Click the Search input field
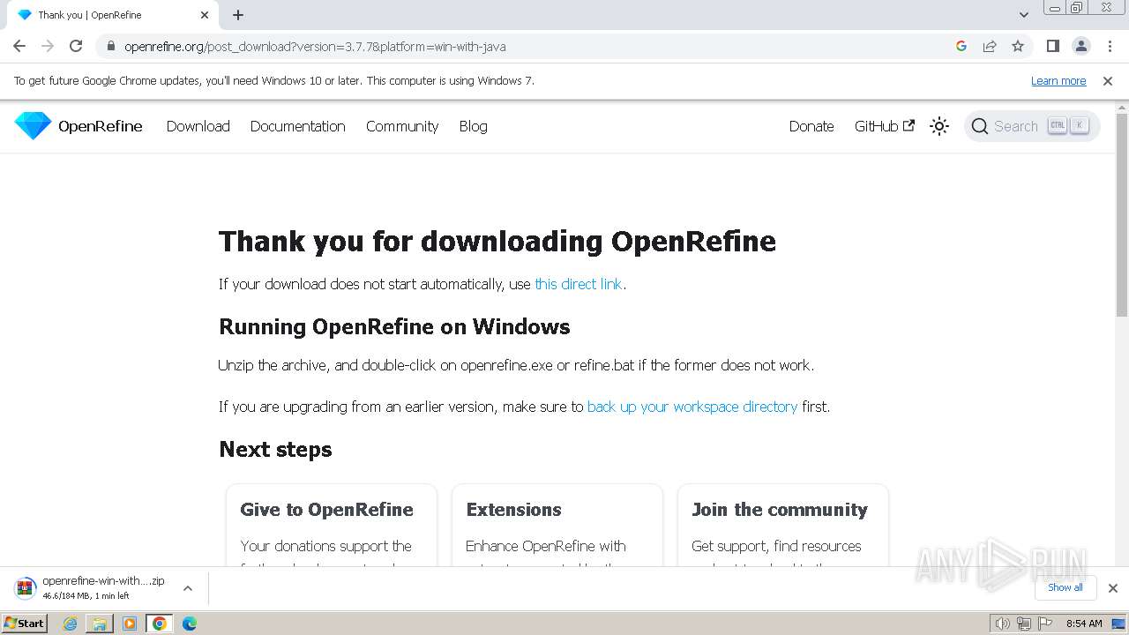The width and height of the screenshot is (1129, 635). point(1016,126)
